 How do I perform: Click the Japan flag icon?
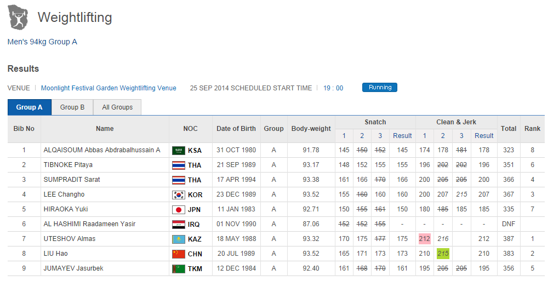click(179, 209)
